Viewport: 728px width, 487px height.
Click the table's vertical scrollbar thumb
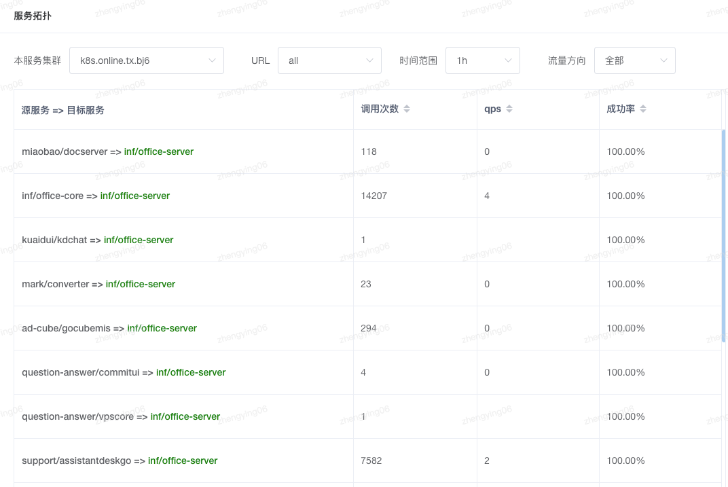click(723, 236)
